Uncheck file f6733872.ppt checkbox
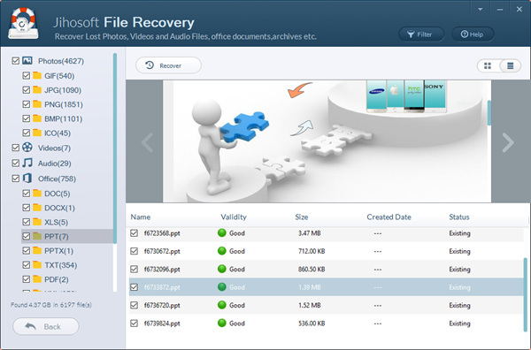The height and width of the screenshot is (350, 531). pos(135,287)
